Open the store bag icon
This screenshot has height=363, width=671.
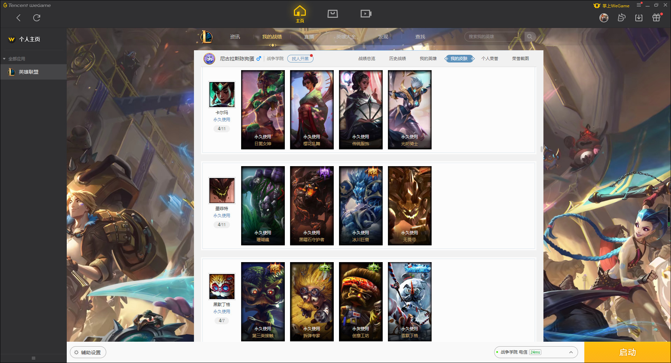333,14
